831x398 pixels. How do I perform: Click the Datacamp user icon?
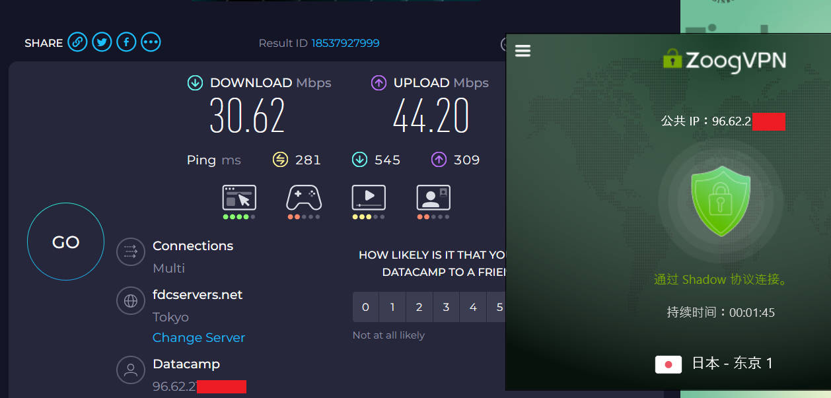click(x=131, y=370)
